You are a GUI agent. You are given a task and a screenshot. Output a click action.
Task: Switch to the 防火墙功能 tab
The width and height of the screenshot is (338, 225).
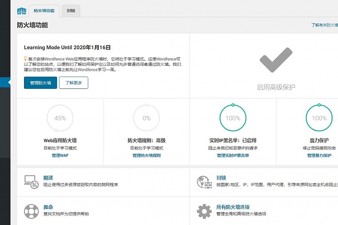(x=44, y=11)
